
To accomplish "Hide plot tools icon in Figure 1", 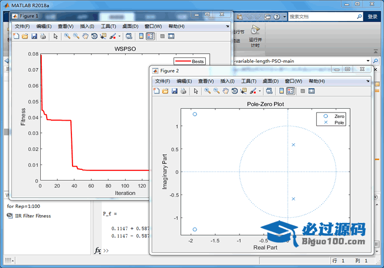I will coord(162,36).
